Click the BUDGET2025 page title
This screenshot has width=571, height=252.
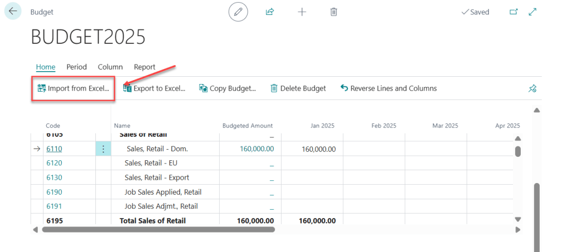[88, 37]
